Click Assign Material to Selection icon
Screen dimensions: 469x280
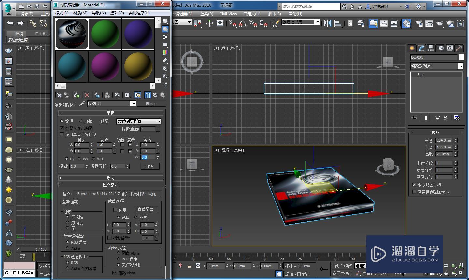77,95
